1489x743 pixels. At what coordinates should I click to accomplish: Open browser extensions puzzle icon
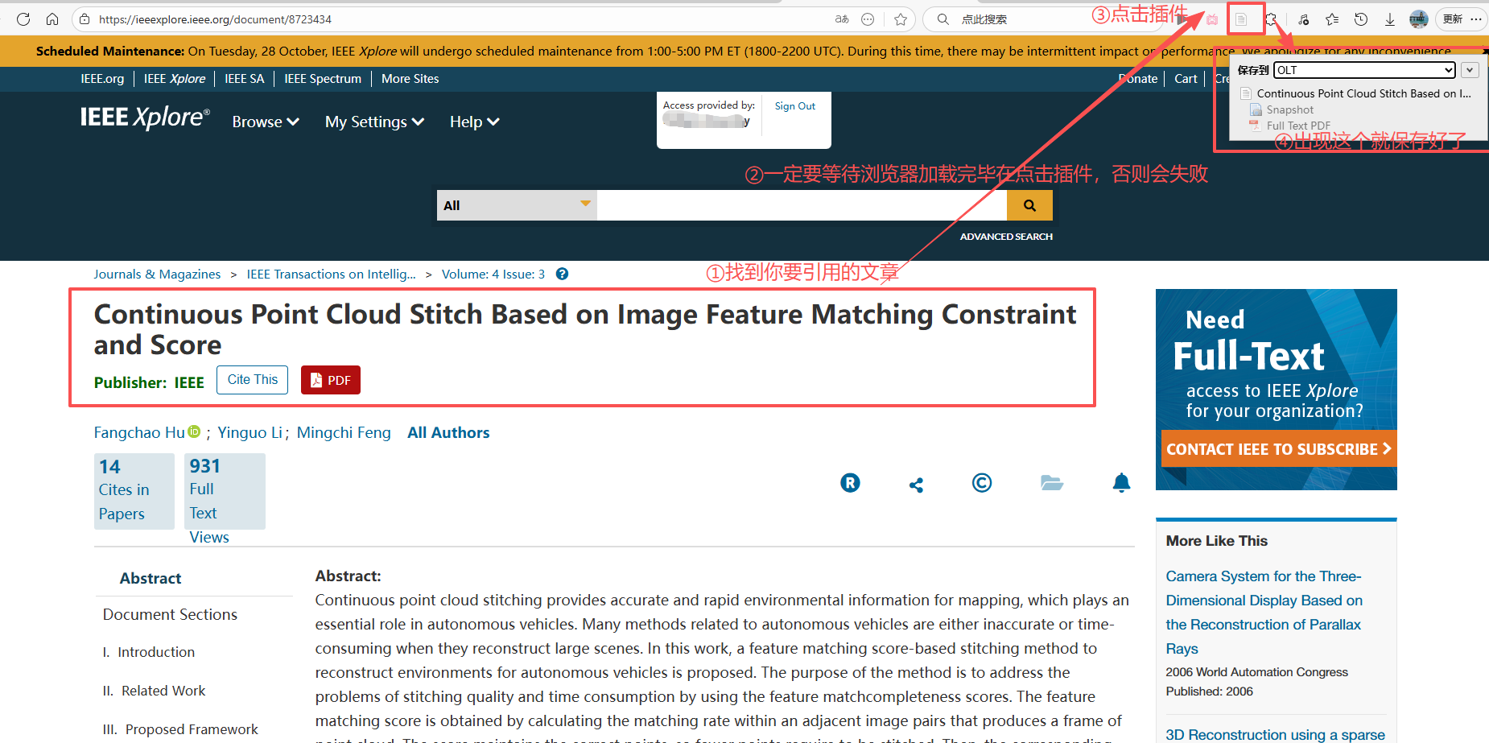click(x=1271, y=19)
